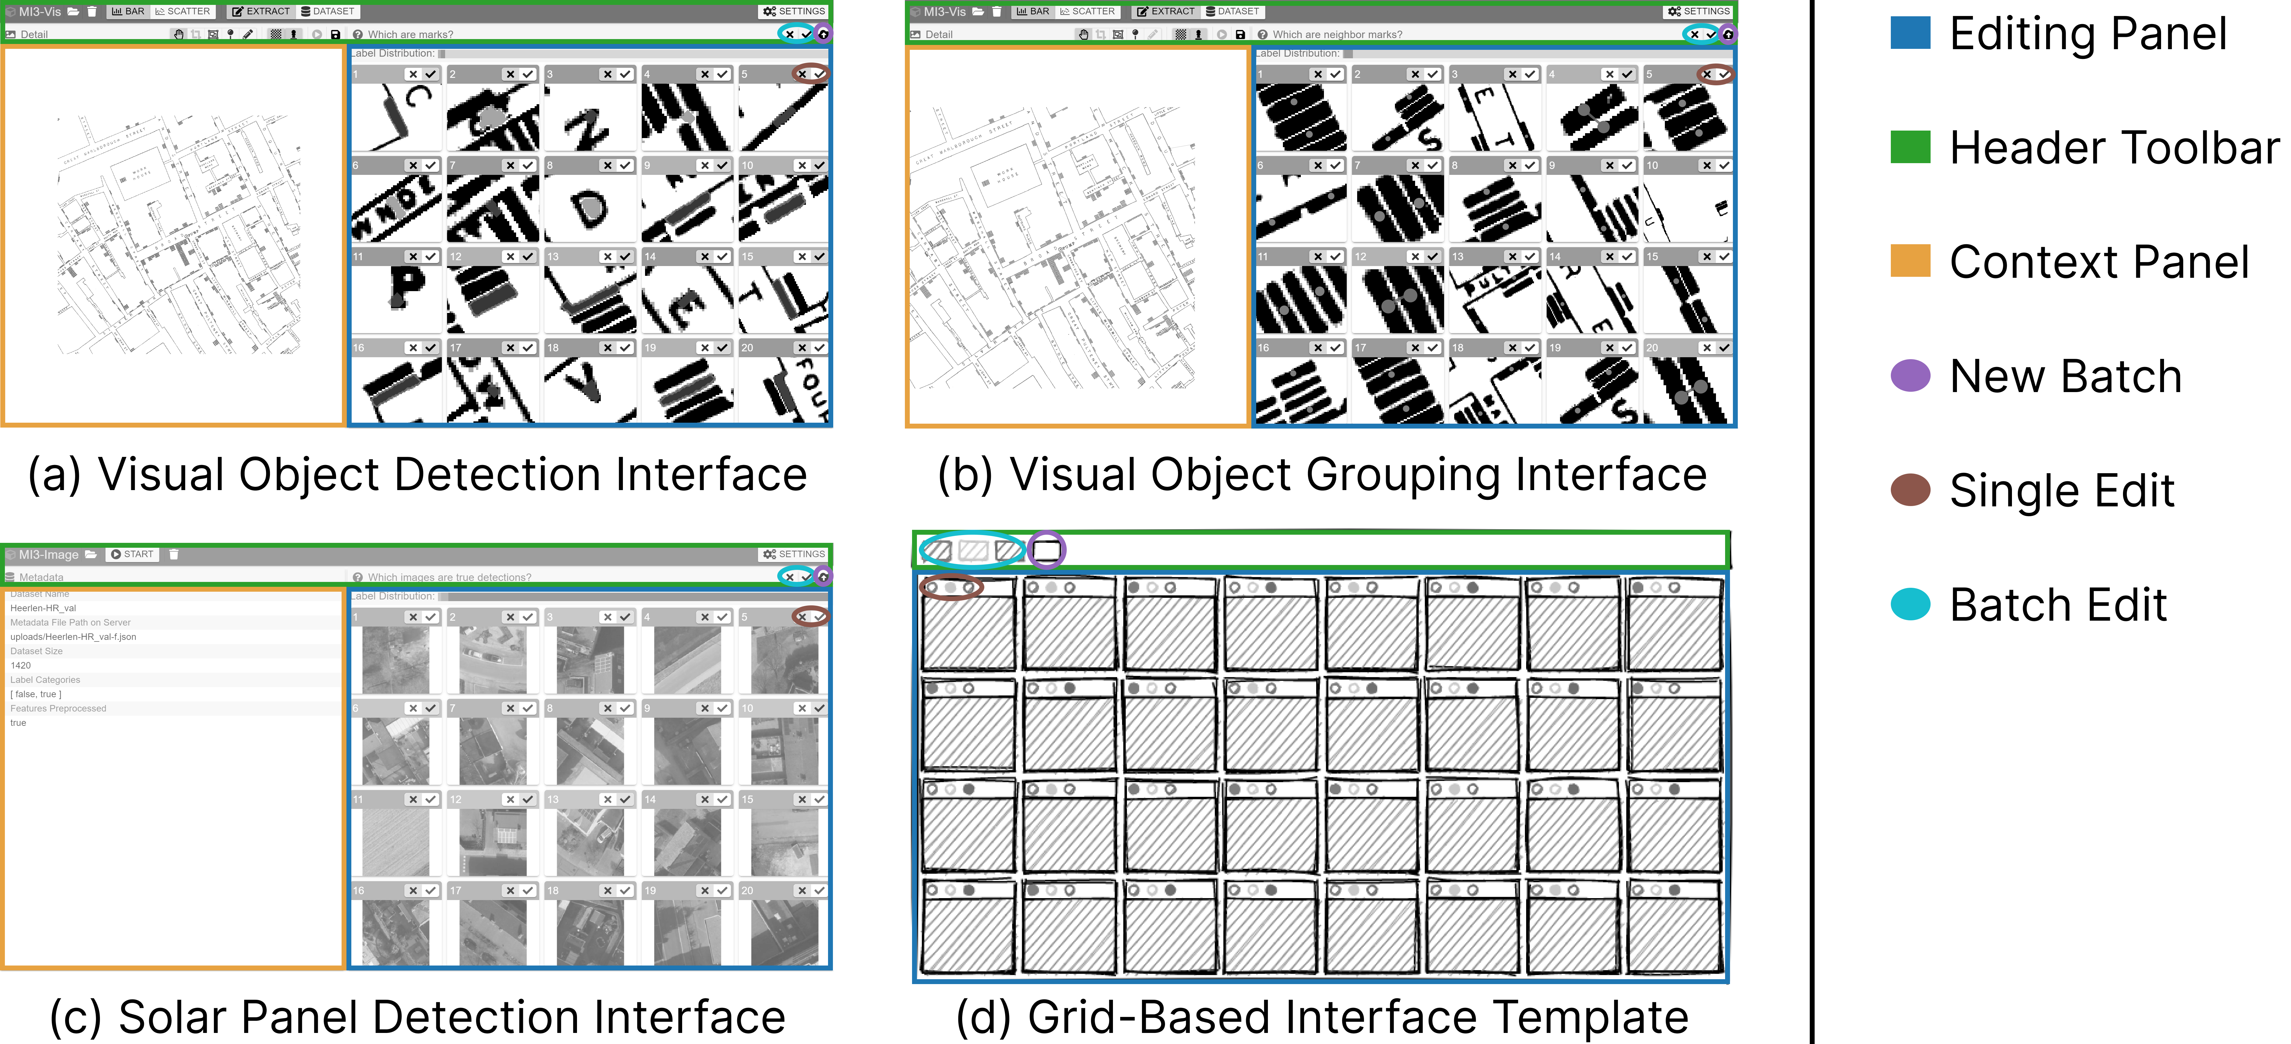Click the MI3-Image logo title in interface (c)
This screenshot has width=2291, height=1044.
(42, 555)
